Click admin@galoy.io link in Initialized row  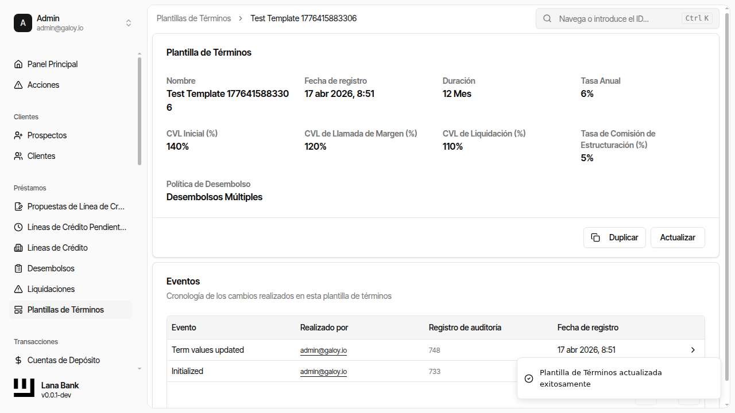[x=323, y=372]
